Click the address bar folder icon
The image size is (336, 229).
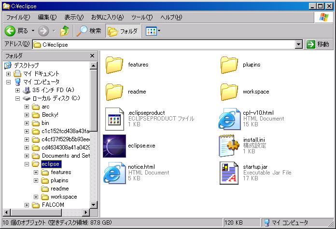(37, 45)
